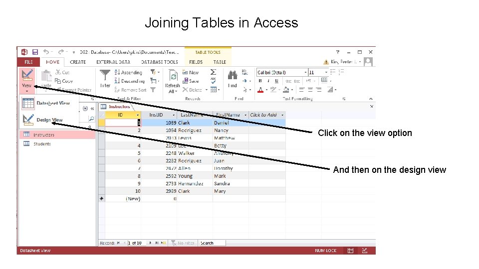Select cell with first name Dorothy
Screen dimensions: 479x269
231,168
